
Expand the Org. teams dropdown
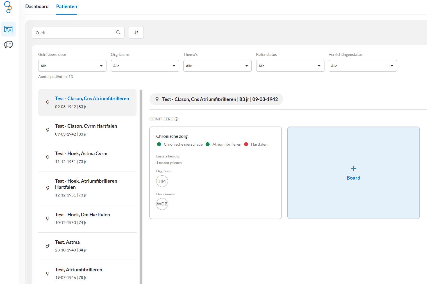[x=145, y=66]
